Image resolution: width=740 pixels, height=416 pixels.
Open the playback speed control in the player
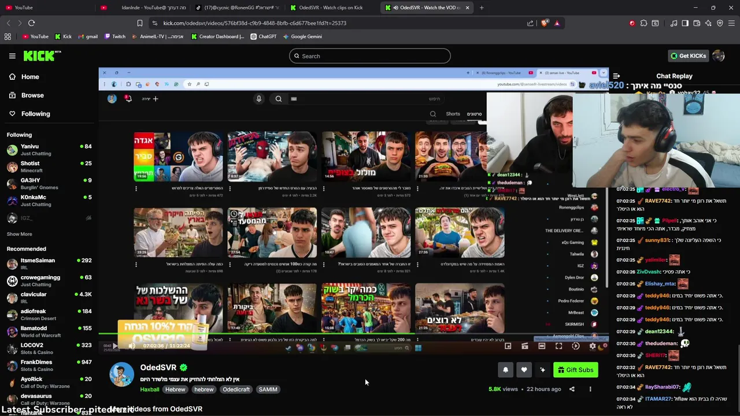pos(575,346)
